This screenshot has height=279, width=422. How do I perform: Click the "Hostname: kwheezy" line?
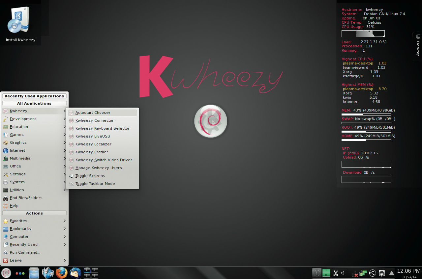pos(362,10)
